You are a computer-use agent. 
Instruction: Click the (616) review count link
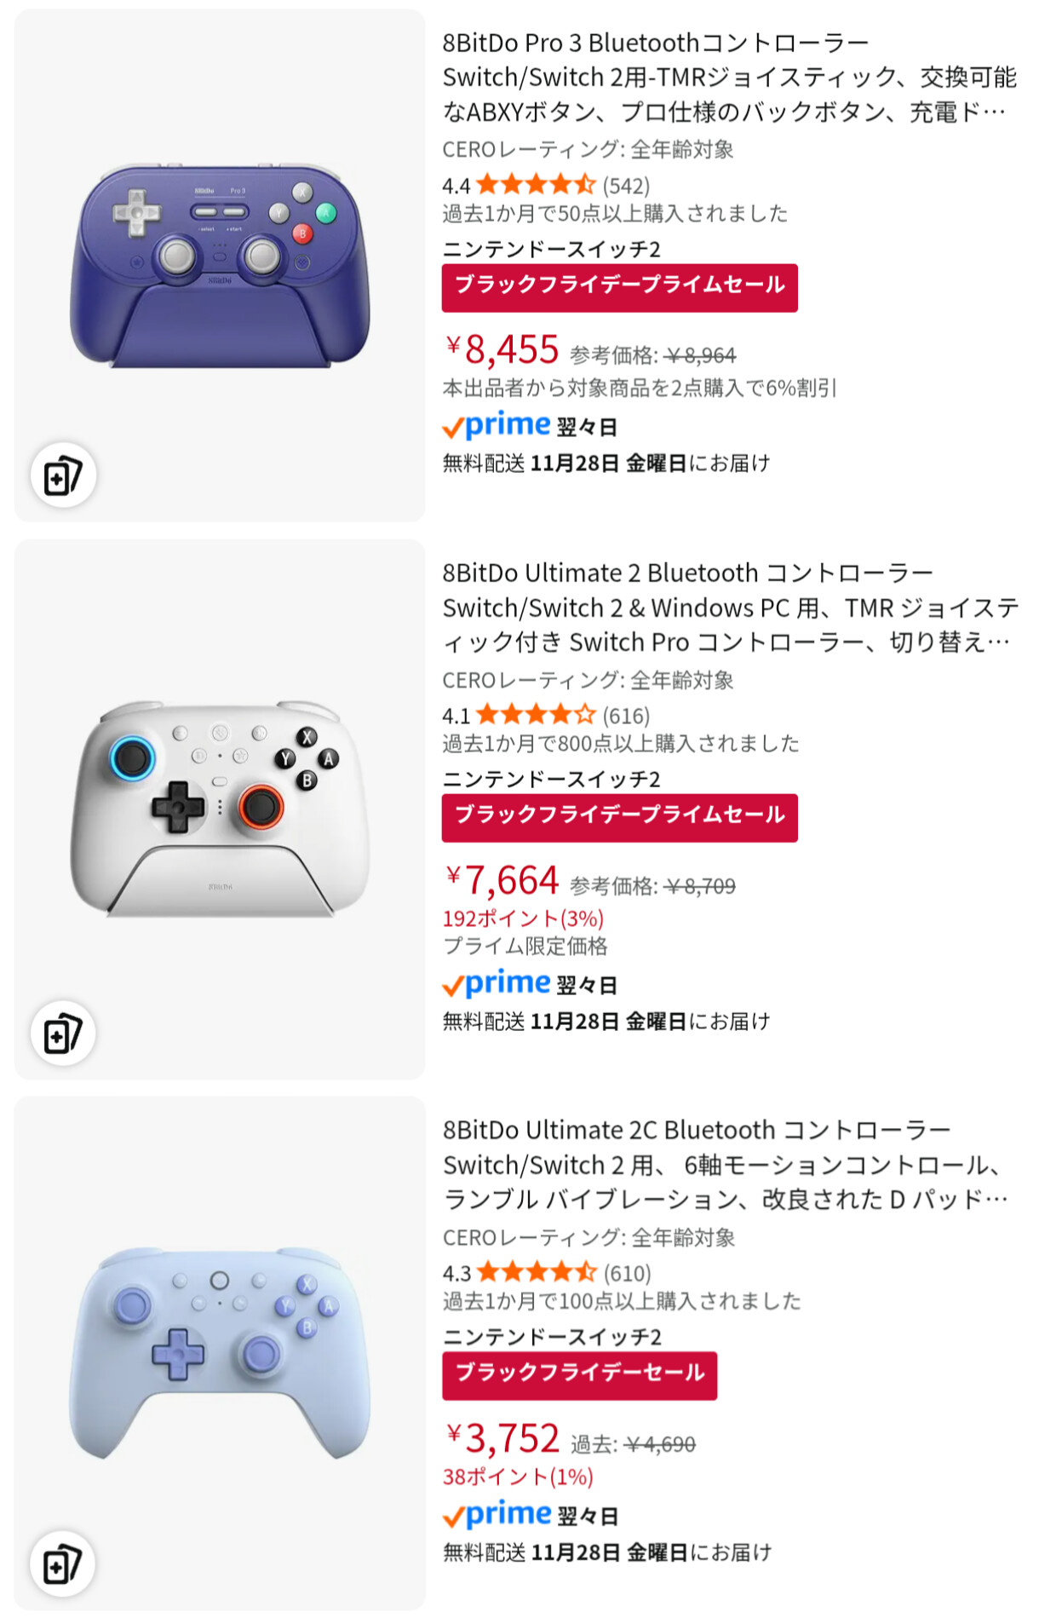(626, 716)
